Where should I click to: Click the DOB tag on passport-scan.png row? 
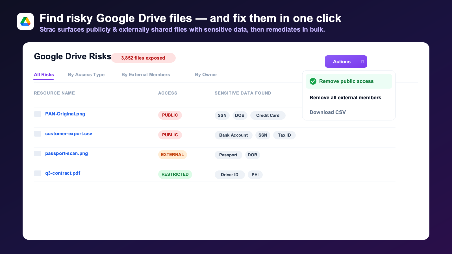253,155
